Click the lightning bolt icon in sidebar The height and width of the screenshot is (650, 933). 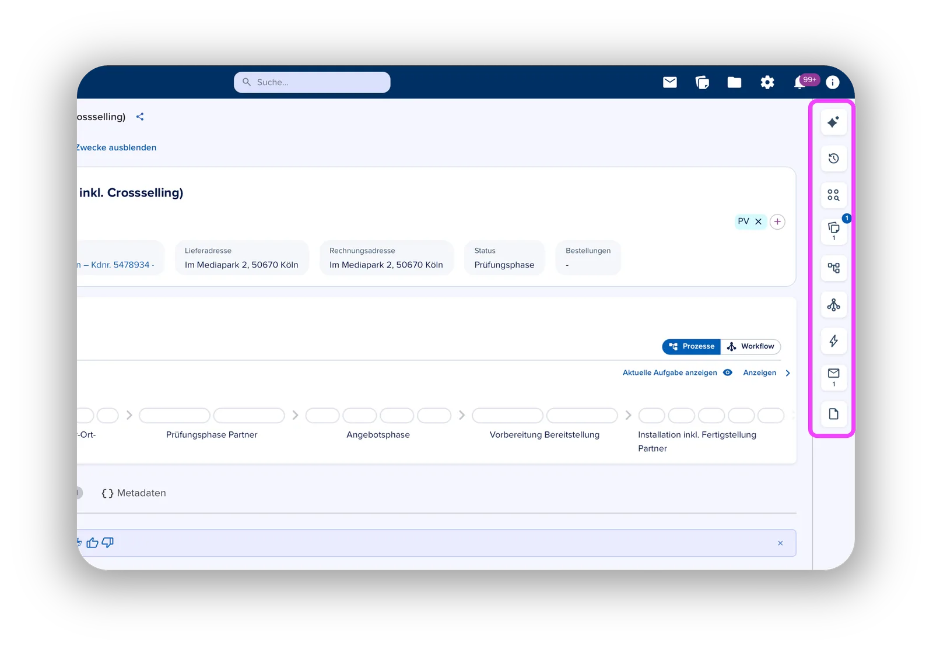834,341
